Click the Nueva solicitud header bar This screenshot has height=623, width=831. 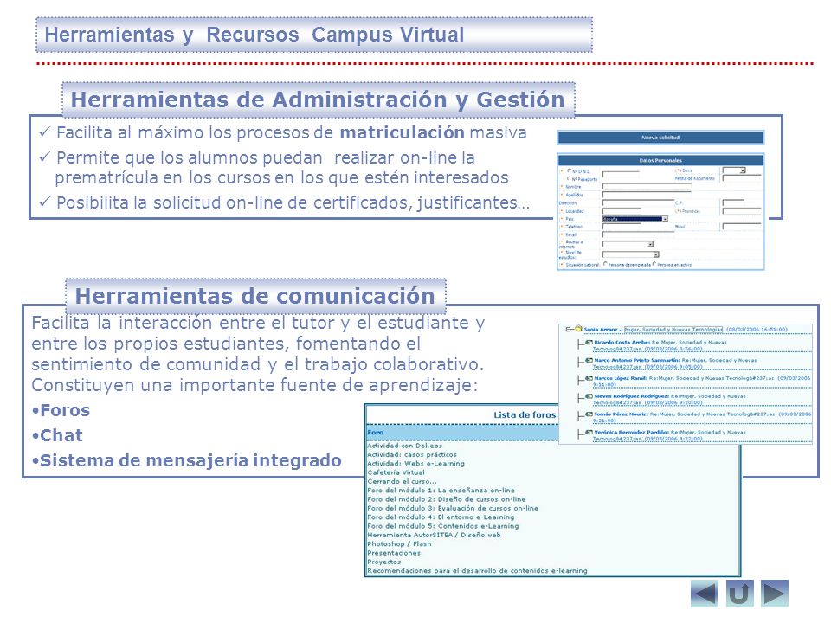660,138
